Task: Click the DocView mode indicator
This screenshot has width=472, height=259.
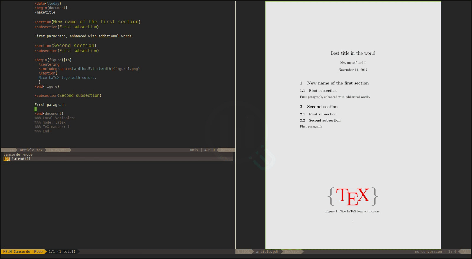Action: (292, 252)
